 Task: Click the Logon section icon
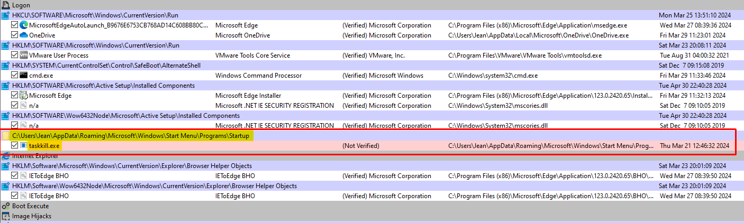pyautogui.click(x=5, y=5)
